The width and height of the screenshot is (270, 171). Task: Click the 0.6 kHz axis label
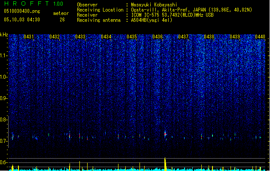click(x=3, y=162)
